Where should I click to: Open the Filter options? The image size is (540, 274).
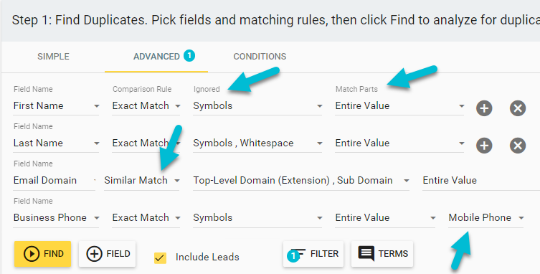point(313,254)
